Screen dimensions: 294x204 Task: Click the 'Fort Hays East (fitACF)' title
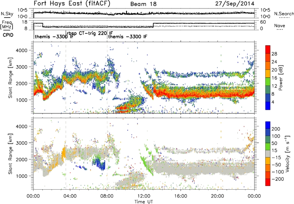pos(72,4)
